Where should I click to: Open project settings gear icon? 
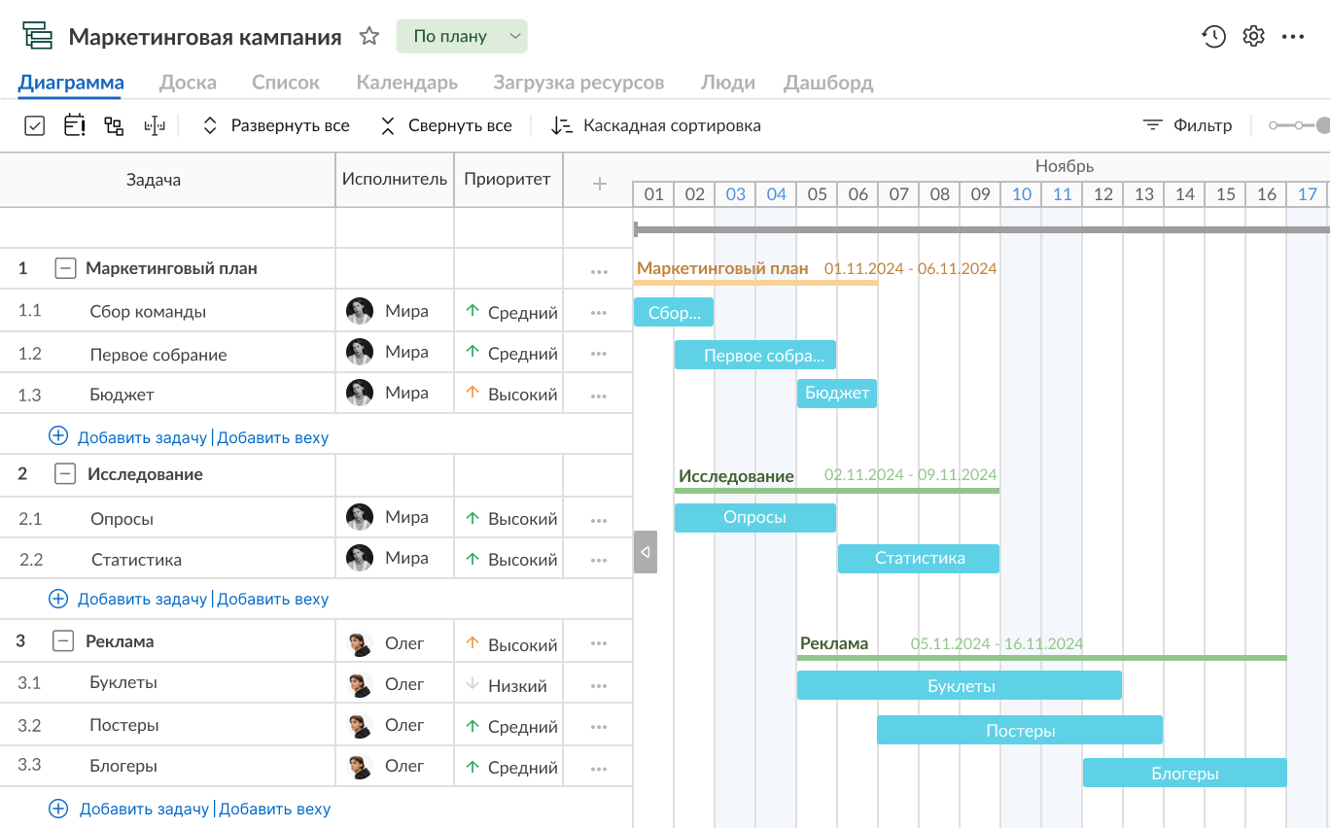(1253, 37)
